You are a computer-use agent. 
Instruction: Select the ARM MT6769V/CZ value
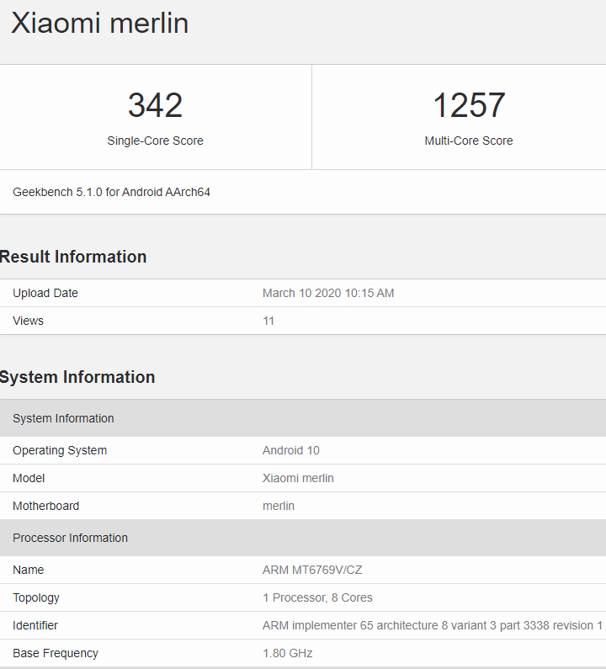[312, 570]
